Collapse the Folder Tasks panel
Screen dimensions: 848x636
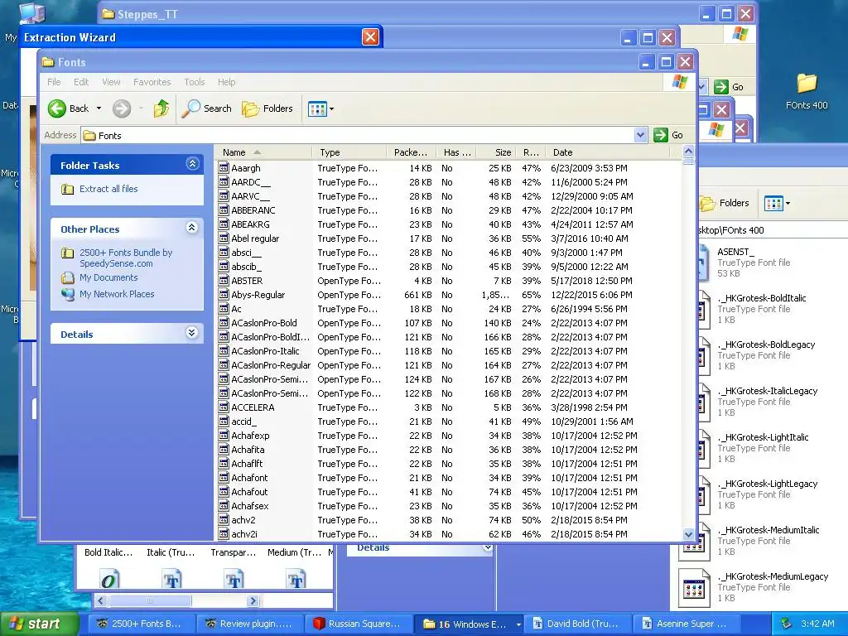(x=192, y=164)
